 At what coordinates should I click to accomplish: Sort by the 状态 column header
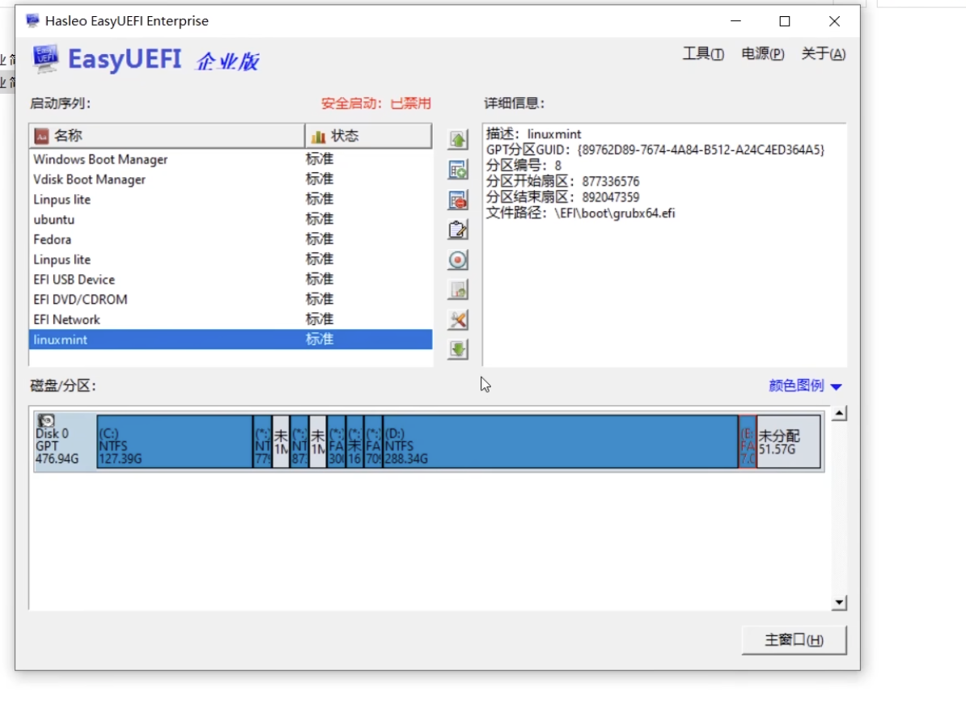(x=368, y=136)
